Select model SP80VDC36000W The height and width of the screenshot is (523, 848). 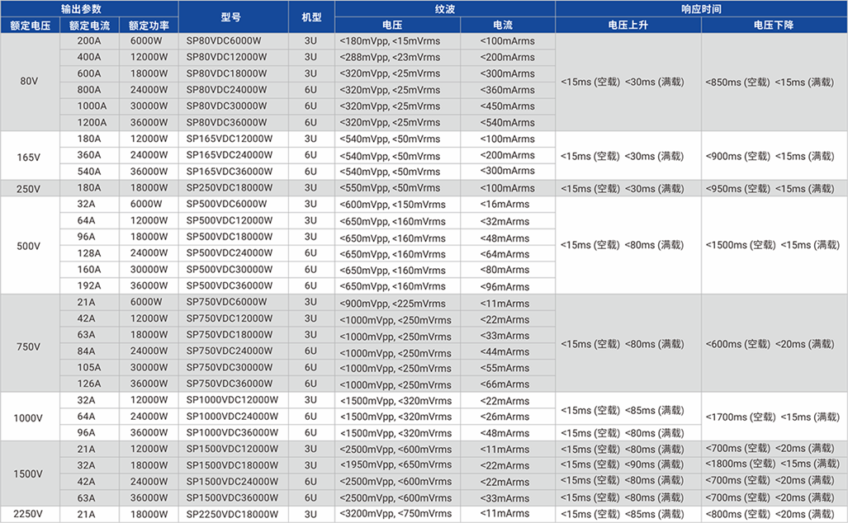tap(226, 123)
